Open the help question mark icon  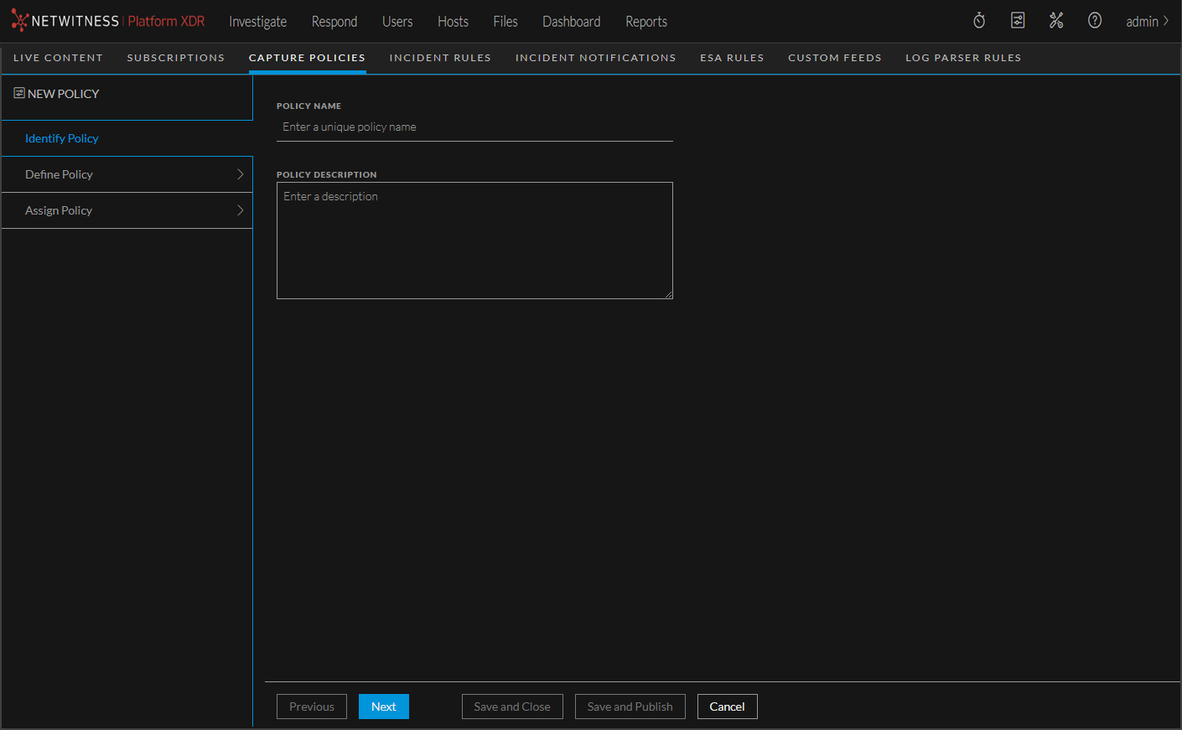click(x=1095, y=21)
